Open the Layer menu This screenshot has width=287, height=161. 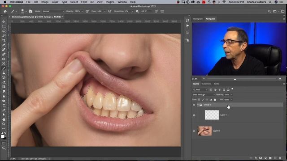55,2
